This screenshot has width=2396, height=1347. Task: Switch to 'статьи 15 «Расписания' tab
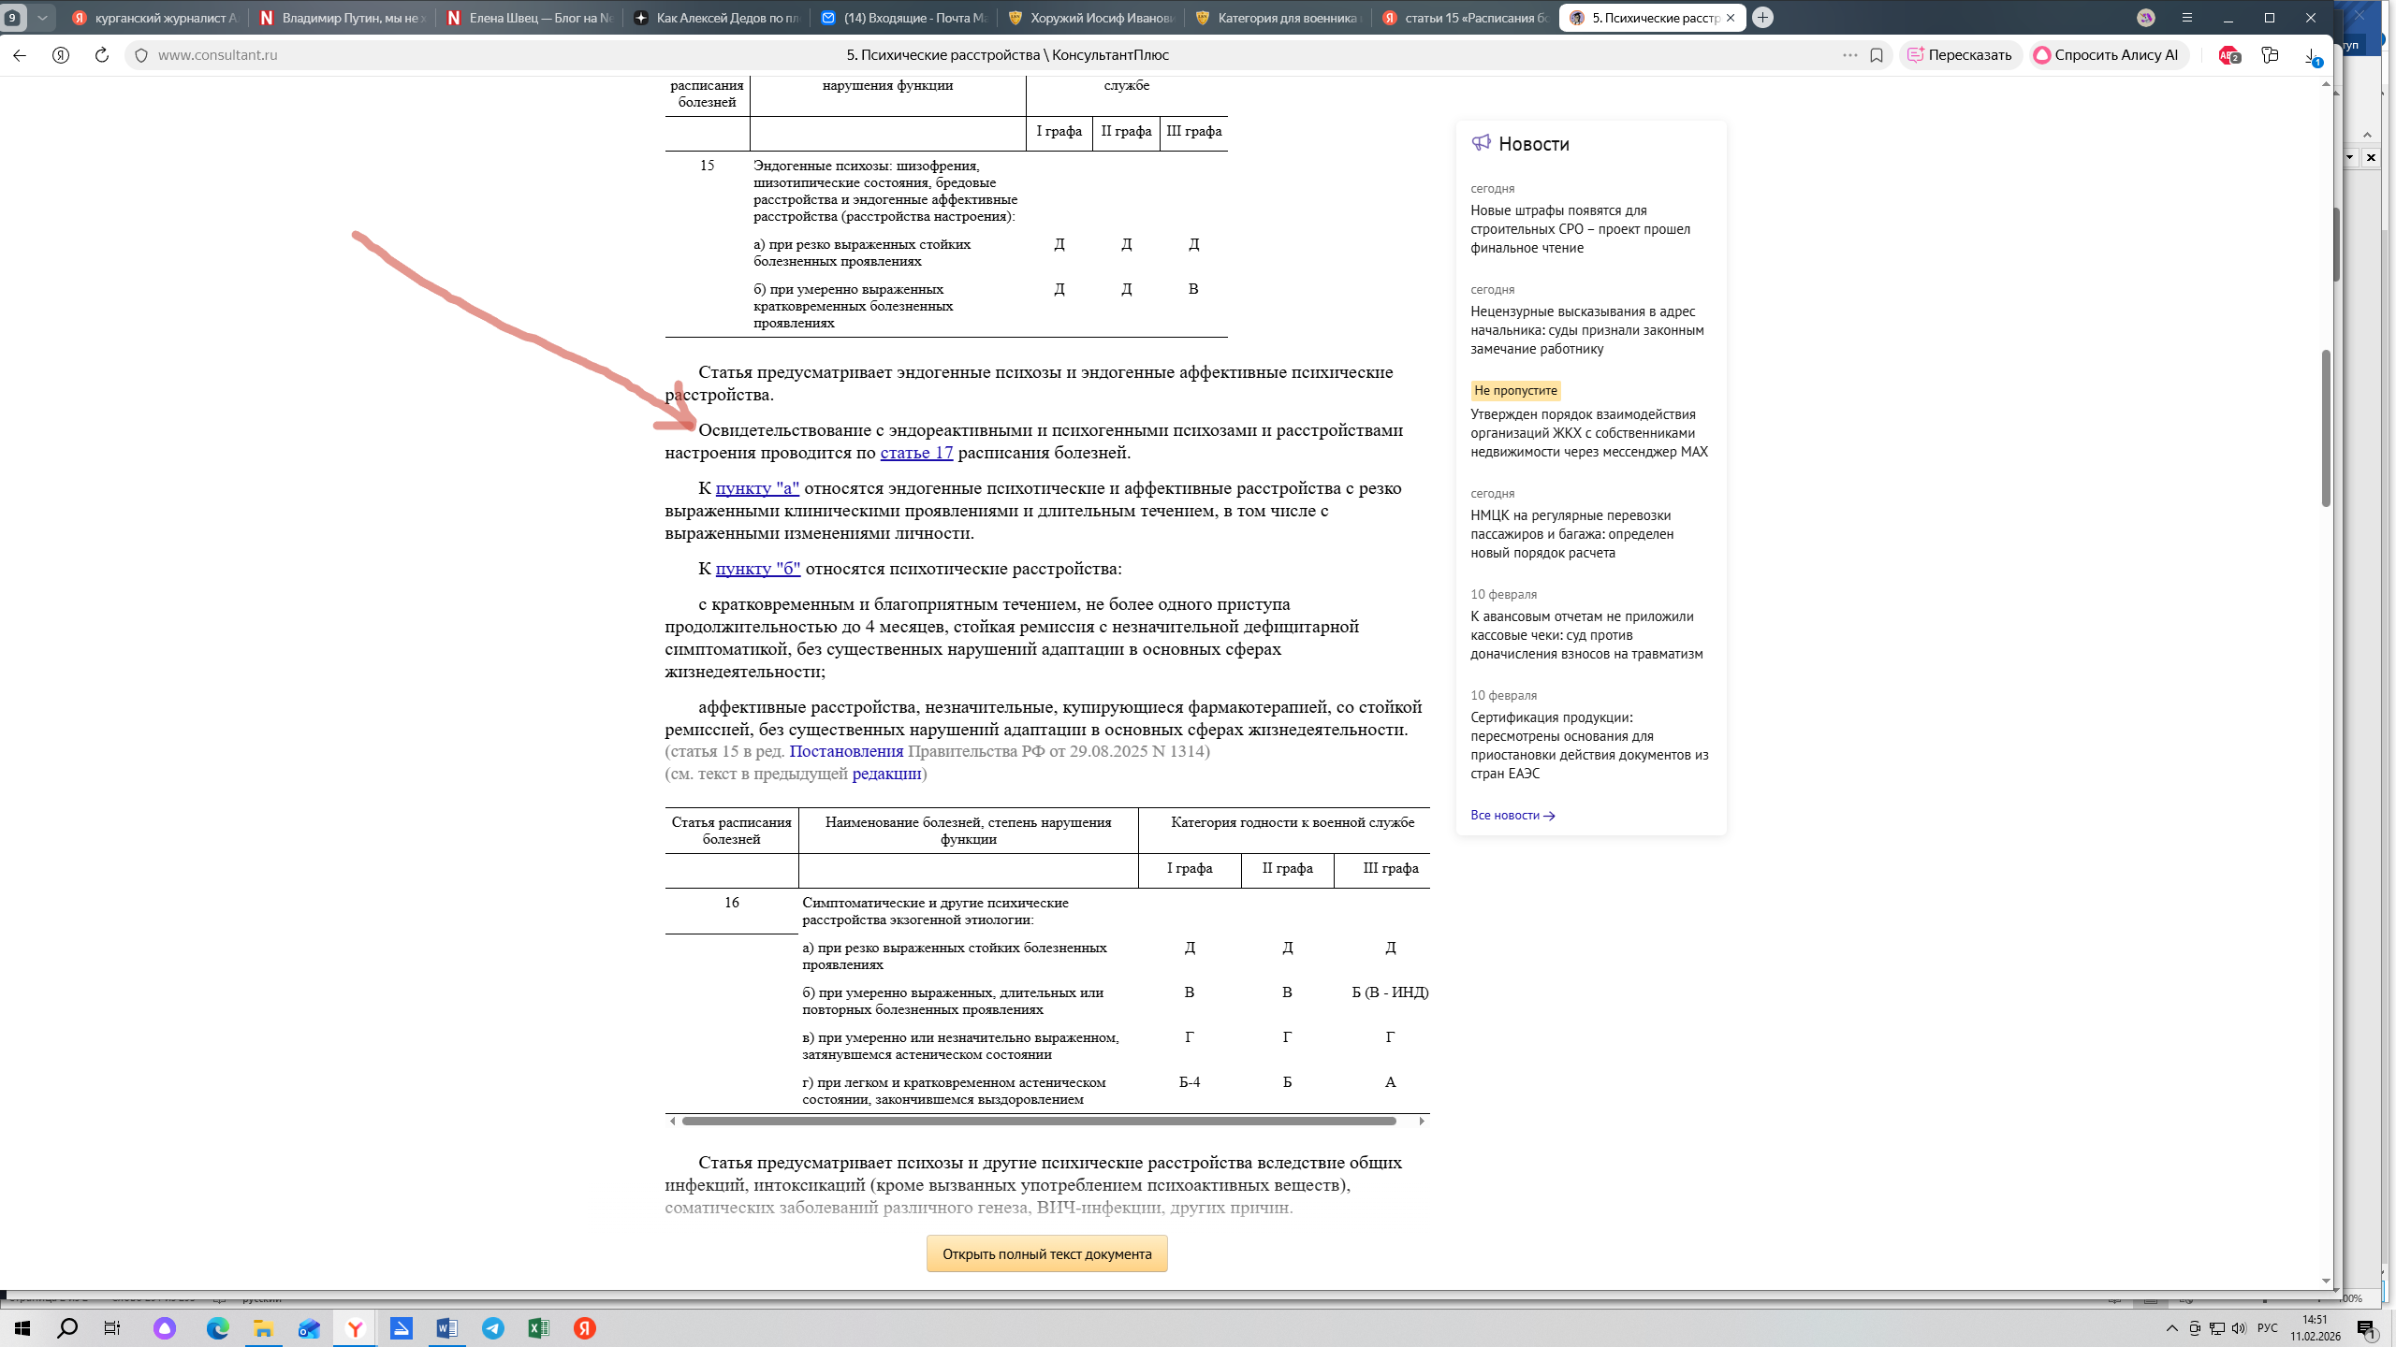click(1466, 18)
